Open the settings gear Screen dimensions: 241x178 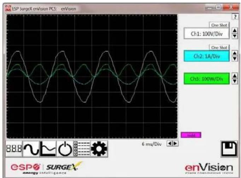point(99,149)
